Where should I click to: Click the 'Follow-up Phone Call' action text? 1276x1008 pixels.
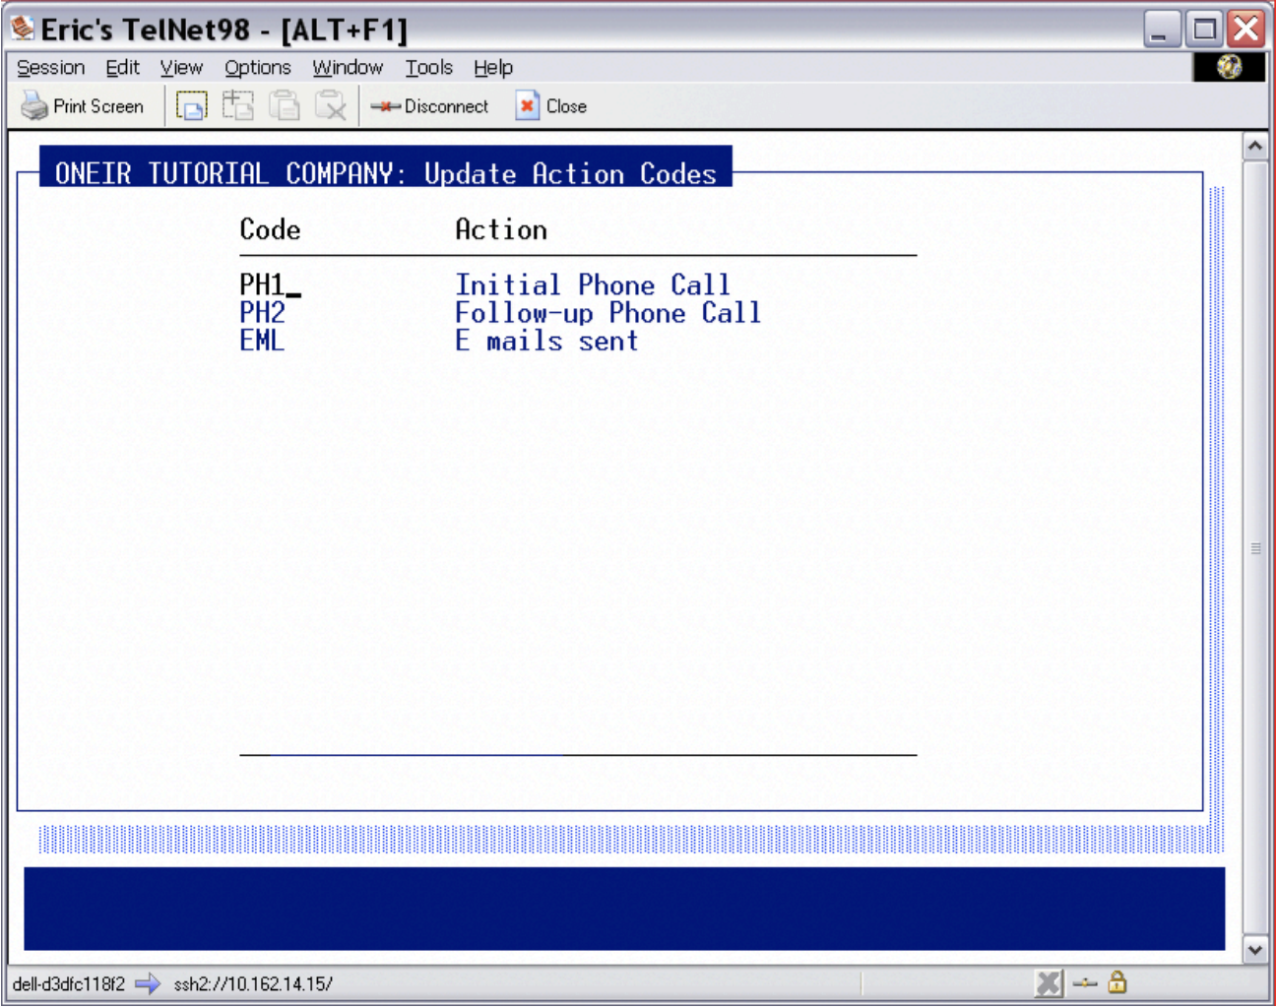click(x=607, y=313)
